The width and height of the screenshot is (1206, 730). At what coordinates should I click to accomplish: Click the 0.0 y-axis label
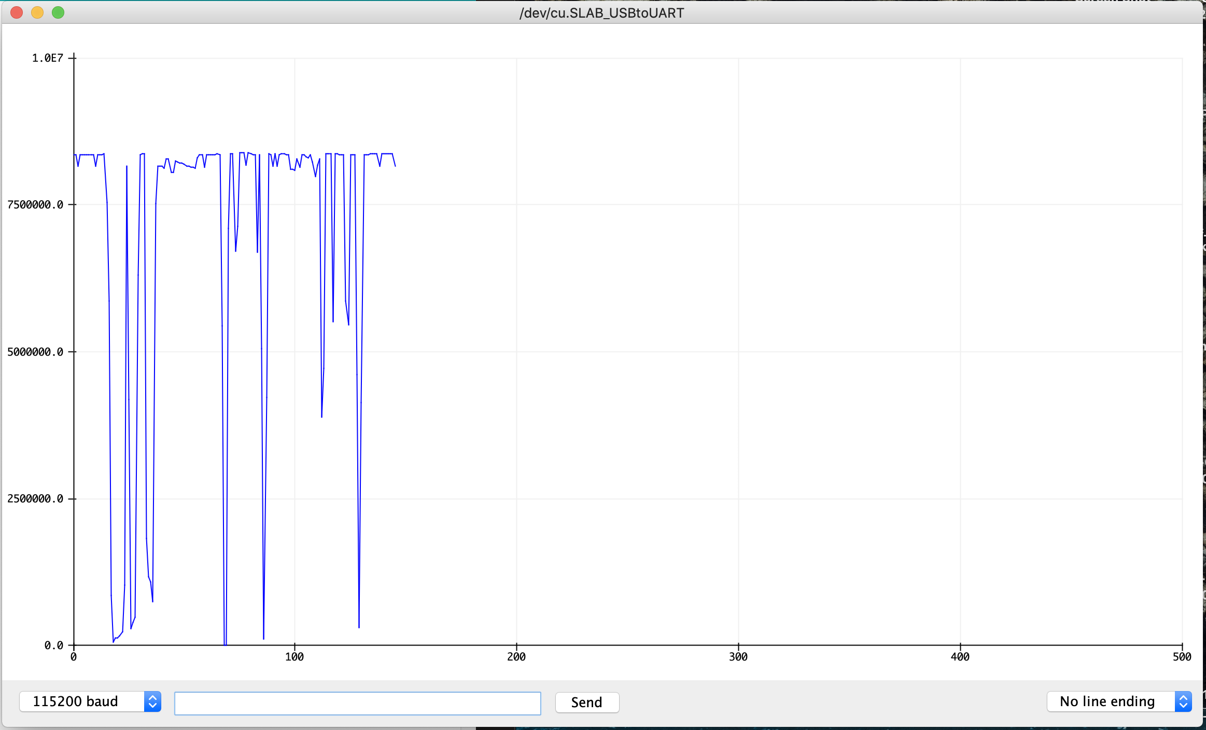[x=54, y=645]
